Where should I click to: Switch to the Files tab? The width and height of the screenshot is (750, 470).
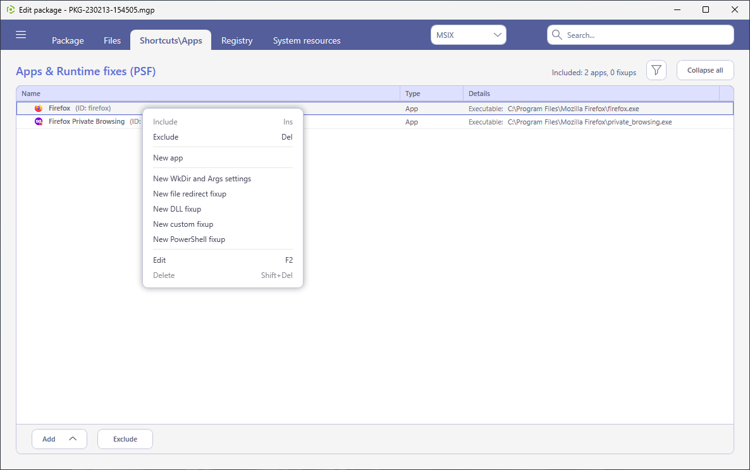pyautogui.click(x=113, y=40)
